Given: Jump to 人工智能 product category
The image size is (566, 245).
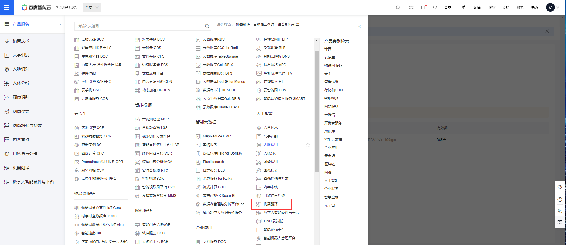Looking at the screenshot, I should [331, 181].
